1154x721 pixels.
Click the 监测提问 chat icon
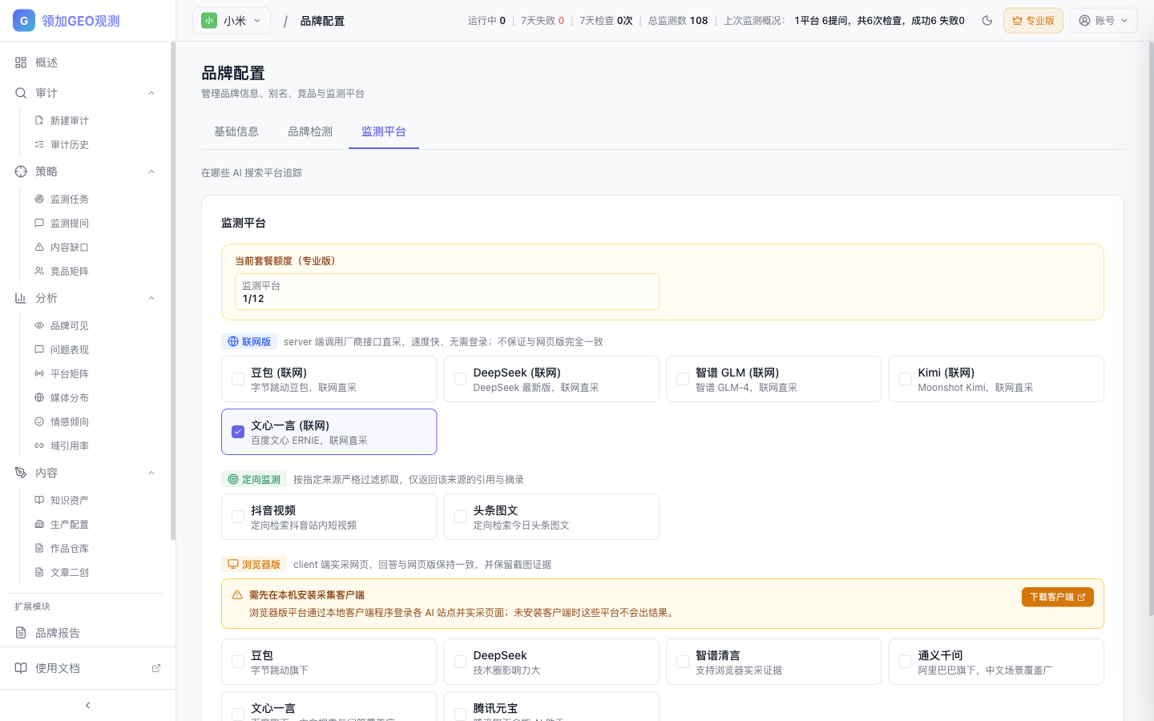39,223
